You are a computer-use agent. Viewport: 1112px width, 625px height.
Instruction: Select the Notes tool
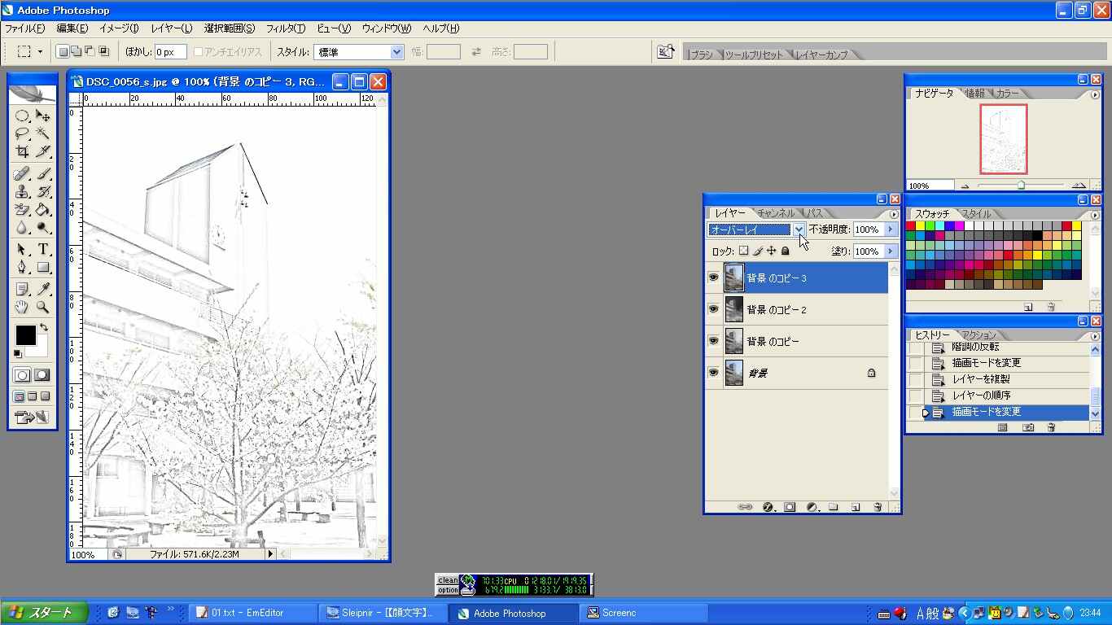23,290
